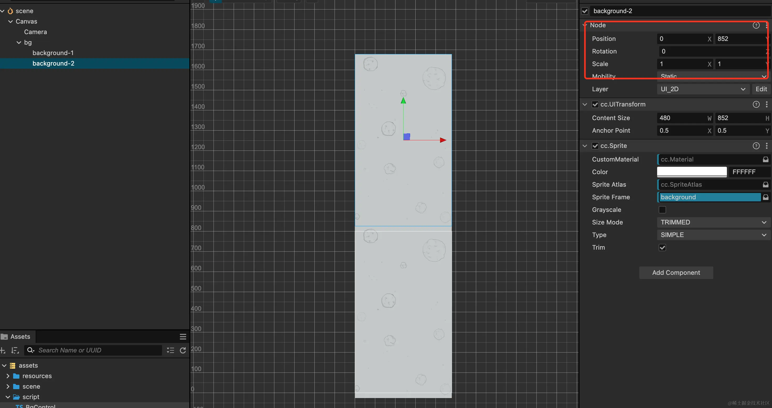
Task: Disable the cc.Sprite component checkbox
Action: tap(595, 146)
